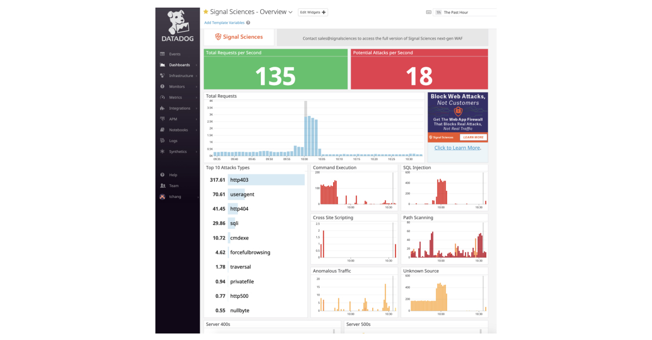Click the keyboard shortcuts icon near time selector
This screenshot has width=652, height=340.
[x=429, y=12]
